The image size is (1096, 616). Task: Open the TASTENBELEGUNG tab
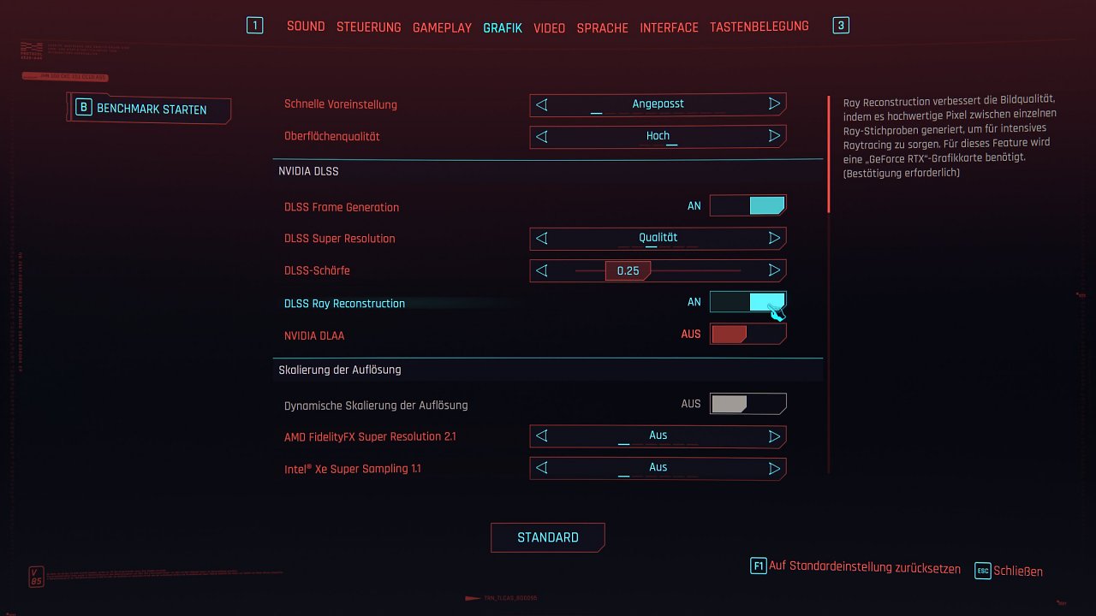759,27
